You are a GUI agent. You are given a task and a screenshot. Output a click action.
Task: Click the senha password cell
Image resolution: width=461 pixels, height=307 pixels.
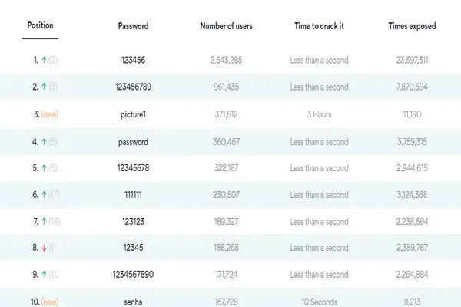point(133,302)
